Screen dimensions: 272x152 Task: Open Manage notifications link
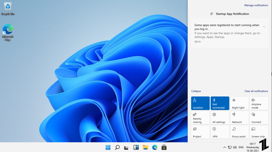(256, 5)
